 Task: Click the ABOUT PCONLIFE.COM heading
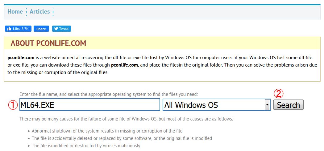(x=48, y=43)
